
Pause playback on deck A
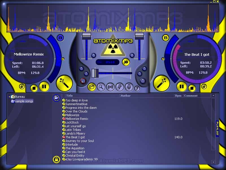click(x=44, y=86)
